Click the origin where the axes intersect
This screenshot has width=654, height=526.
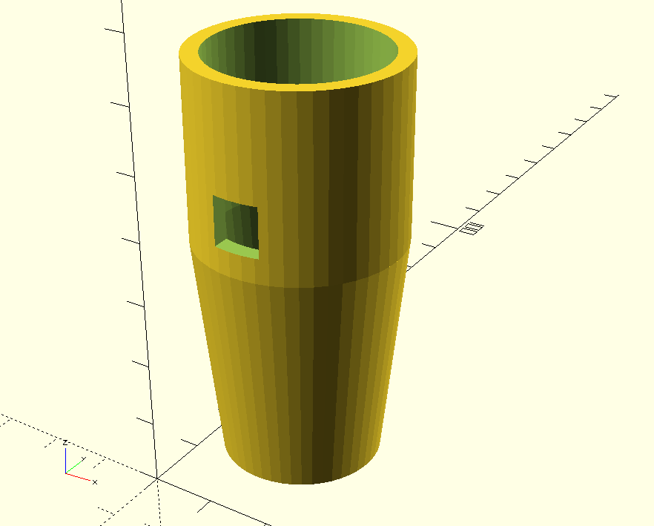coord(157,479)
